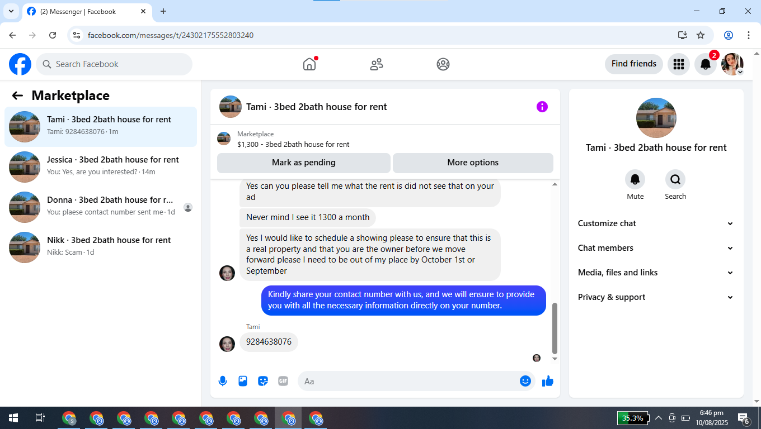Click the Mark as pending button
The height and width of the screenshot is (429, 761).
(x=304, y=163)
